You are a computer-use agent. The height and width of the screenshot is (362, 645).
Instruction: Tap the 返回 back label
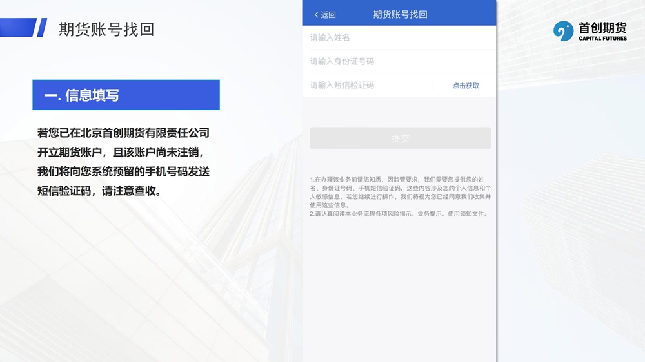(x=328, y=15)
